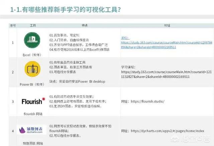Open the Excel course study.163.com link

pyautogui.click(x=167, y=45)
